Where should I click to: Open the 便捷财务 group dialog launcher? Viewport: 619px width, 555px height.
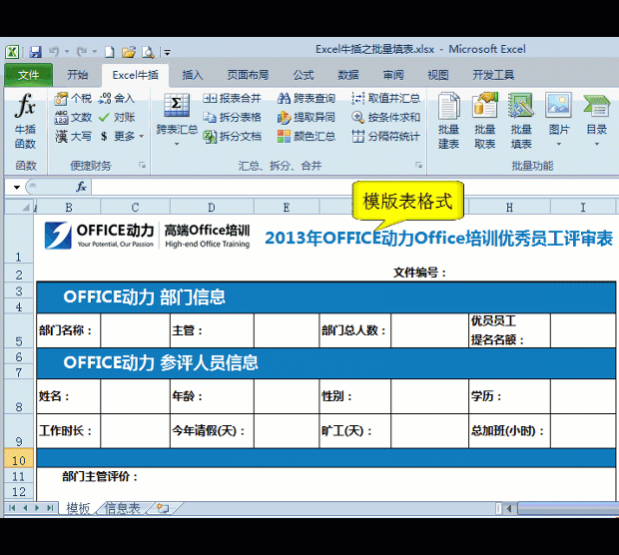(x=143, y=166)
